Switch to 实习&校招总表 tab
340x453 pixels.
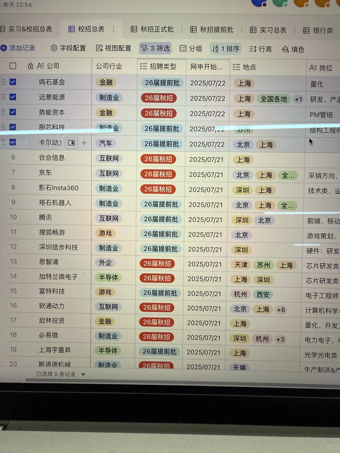[x=26, y=29]
